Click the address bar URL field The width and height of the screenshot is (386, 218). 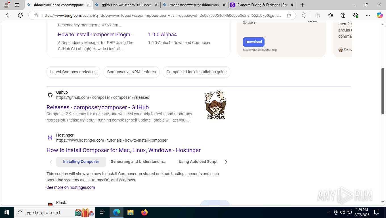click(162, 15)
